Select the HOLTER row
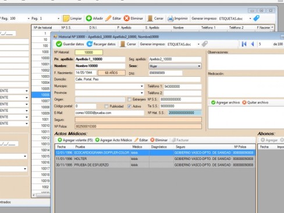This screenshot has height=213, width=284. tap(155, 159)
